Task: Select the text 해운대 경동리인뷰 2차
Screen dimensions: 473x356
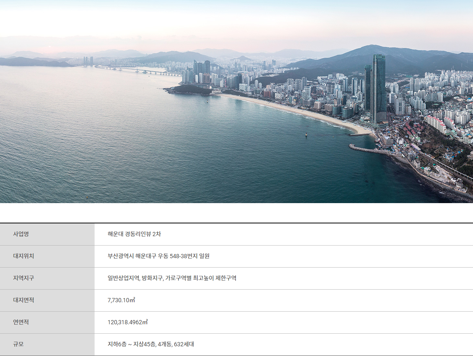Action: 134,234
